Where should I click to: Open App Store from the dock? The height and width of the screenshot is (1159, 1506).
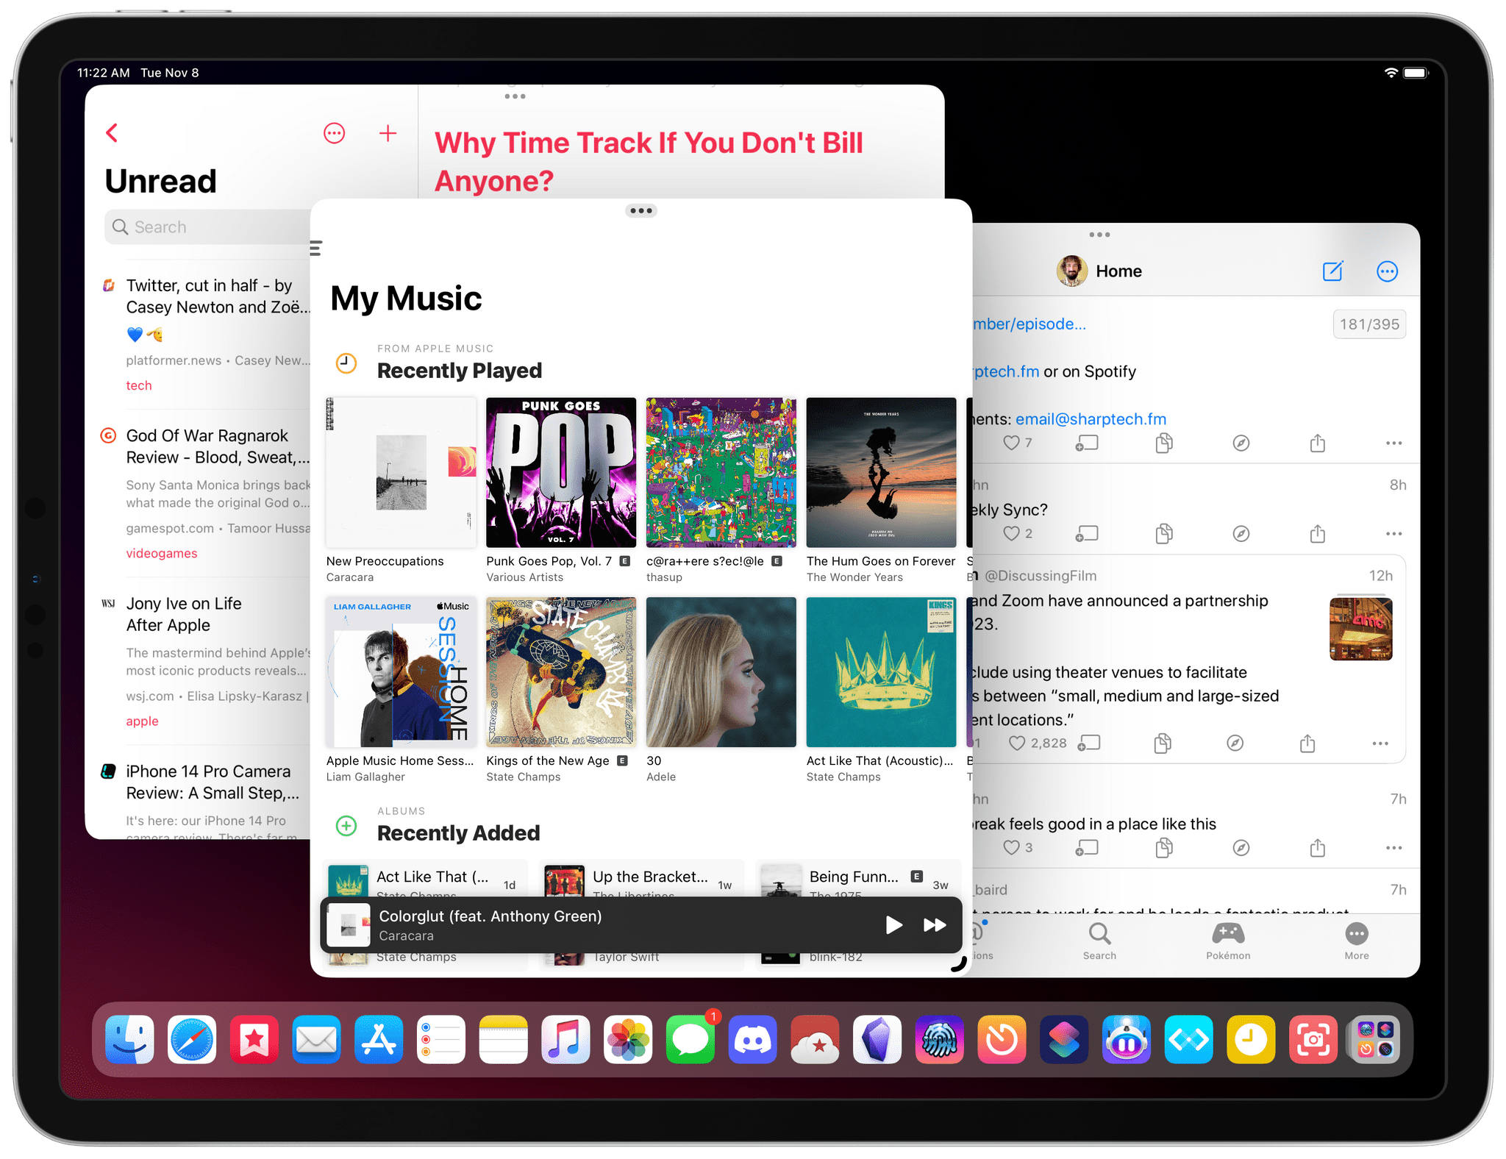[x=379, y=1039]
